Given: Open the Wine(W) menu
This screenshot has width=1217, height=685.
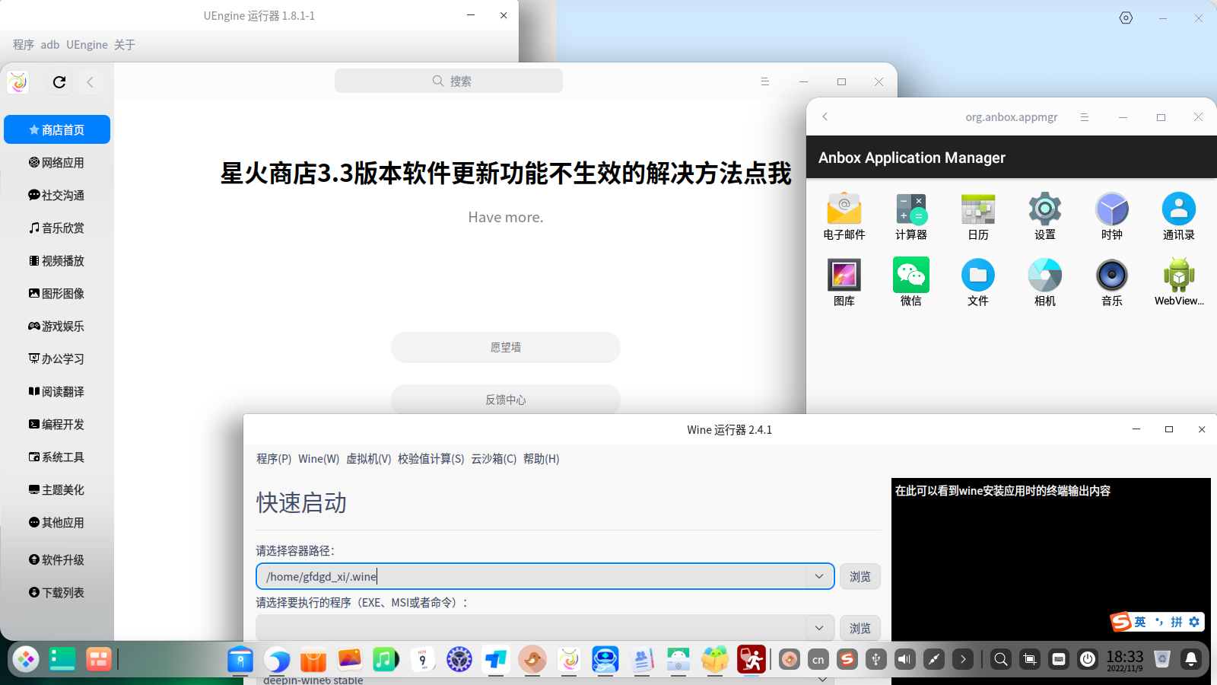Looking at the screenshot, I should pos(319,459).
